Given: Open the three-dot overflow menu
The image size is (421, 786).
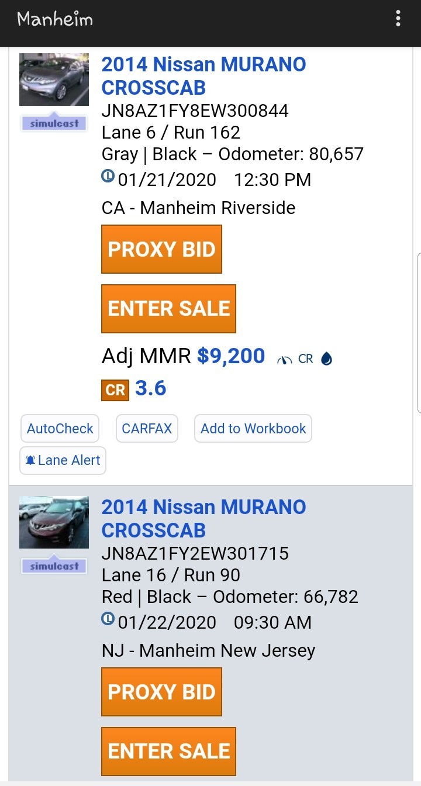Looking at the screenshot, I should pyautogui.click(x=398, y=18).
